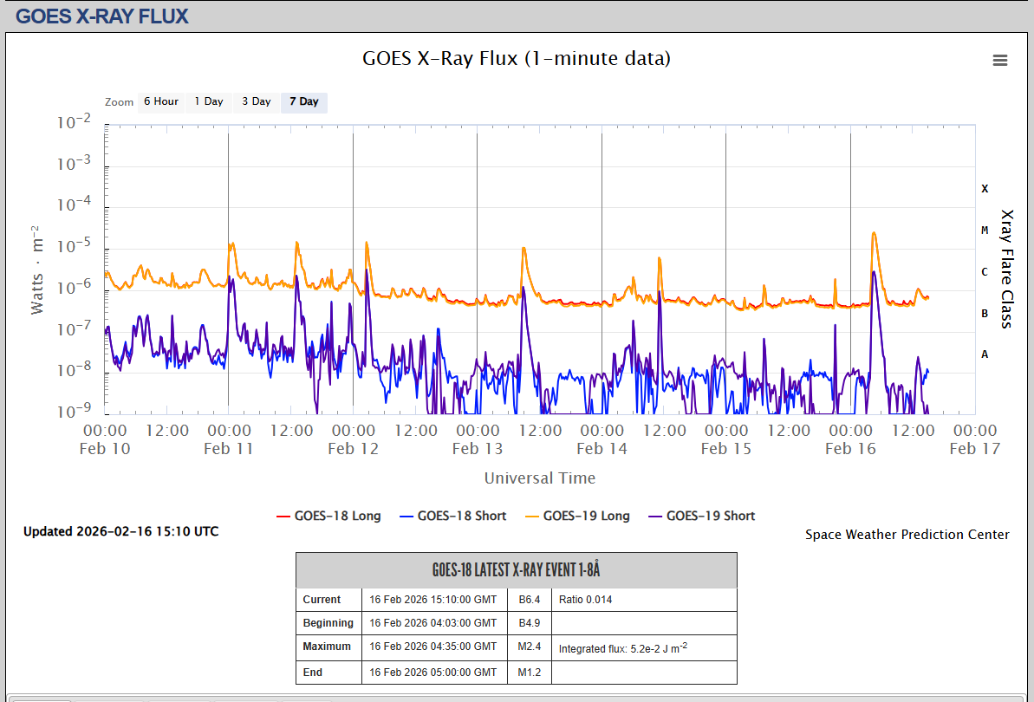Screen dimensions: 1034x702
Task: Click the GOES X-RAY FLUX panel heading
Action: pyautogui.click(x=102, y=16)
